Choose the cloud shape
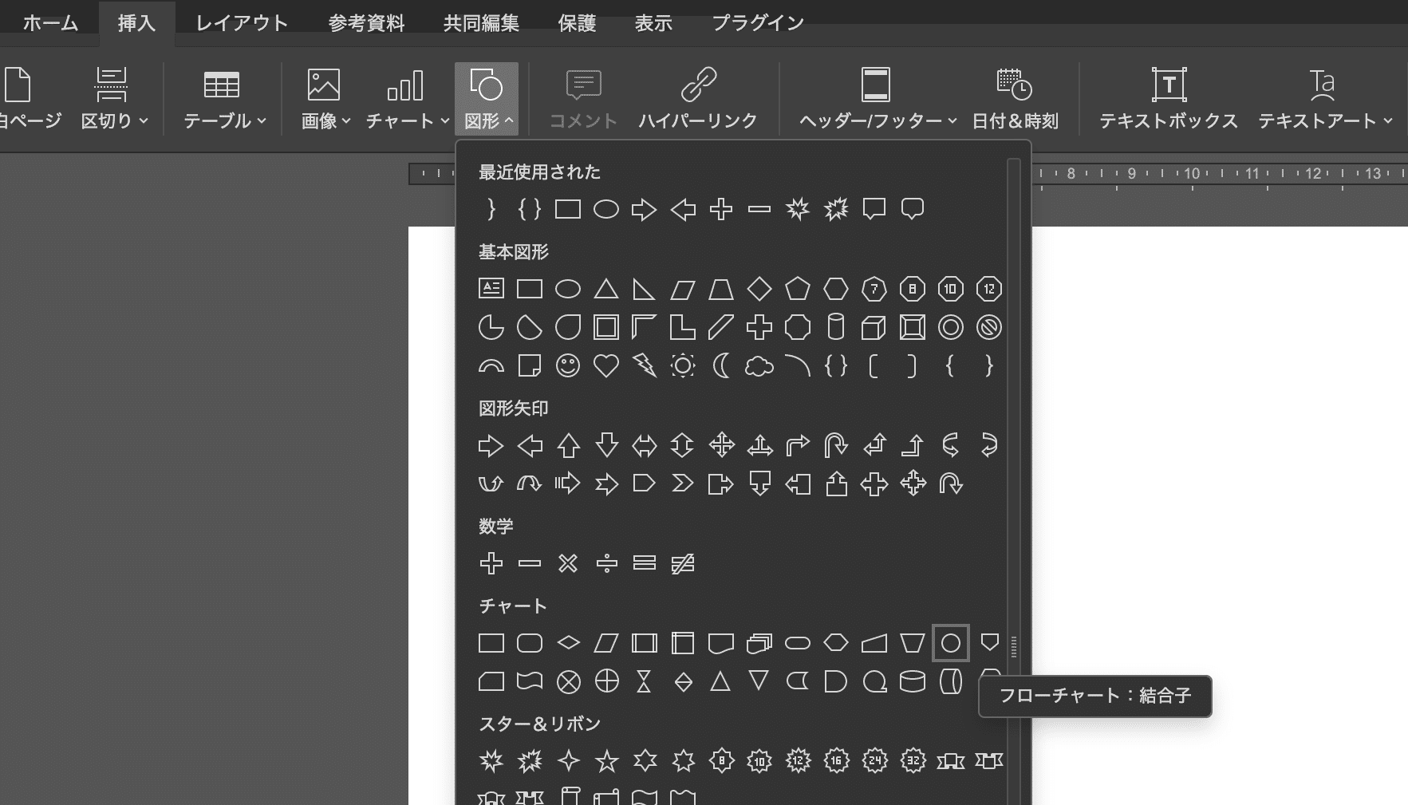The image size is (1408, 805). click(759, 366)
